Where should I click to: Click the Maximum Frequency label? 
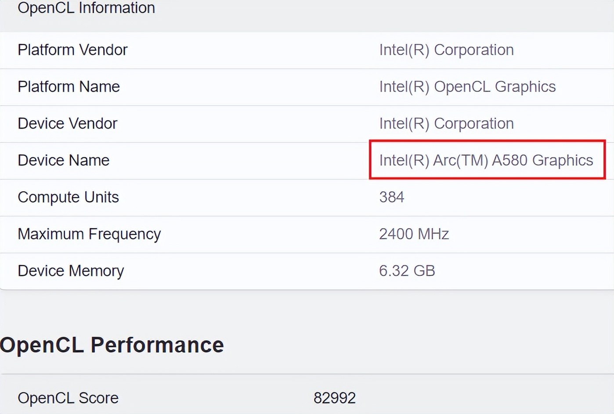pyautogui.click(x=89, y=234)
